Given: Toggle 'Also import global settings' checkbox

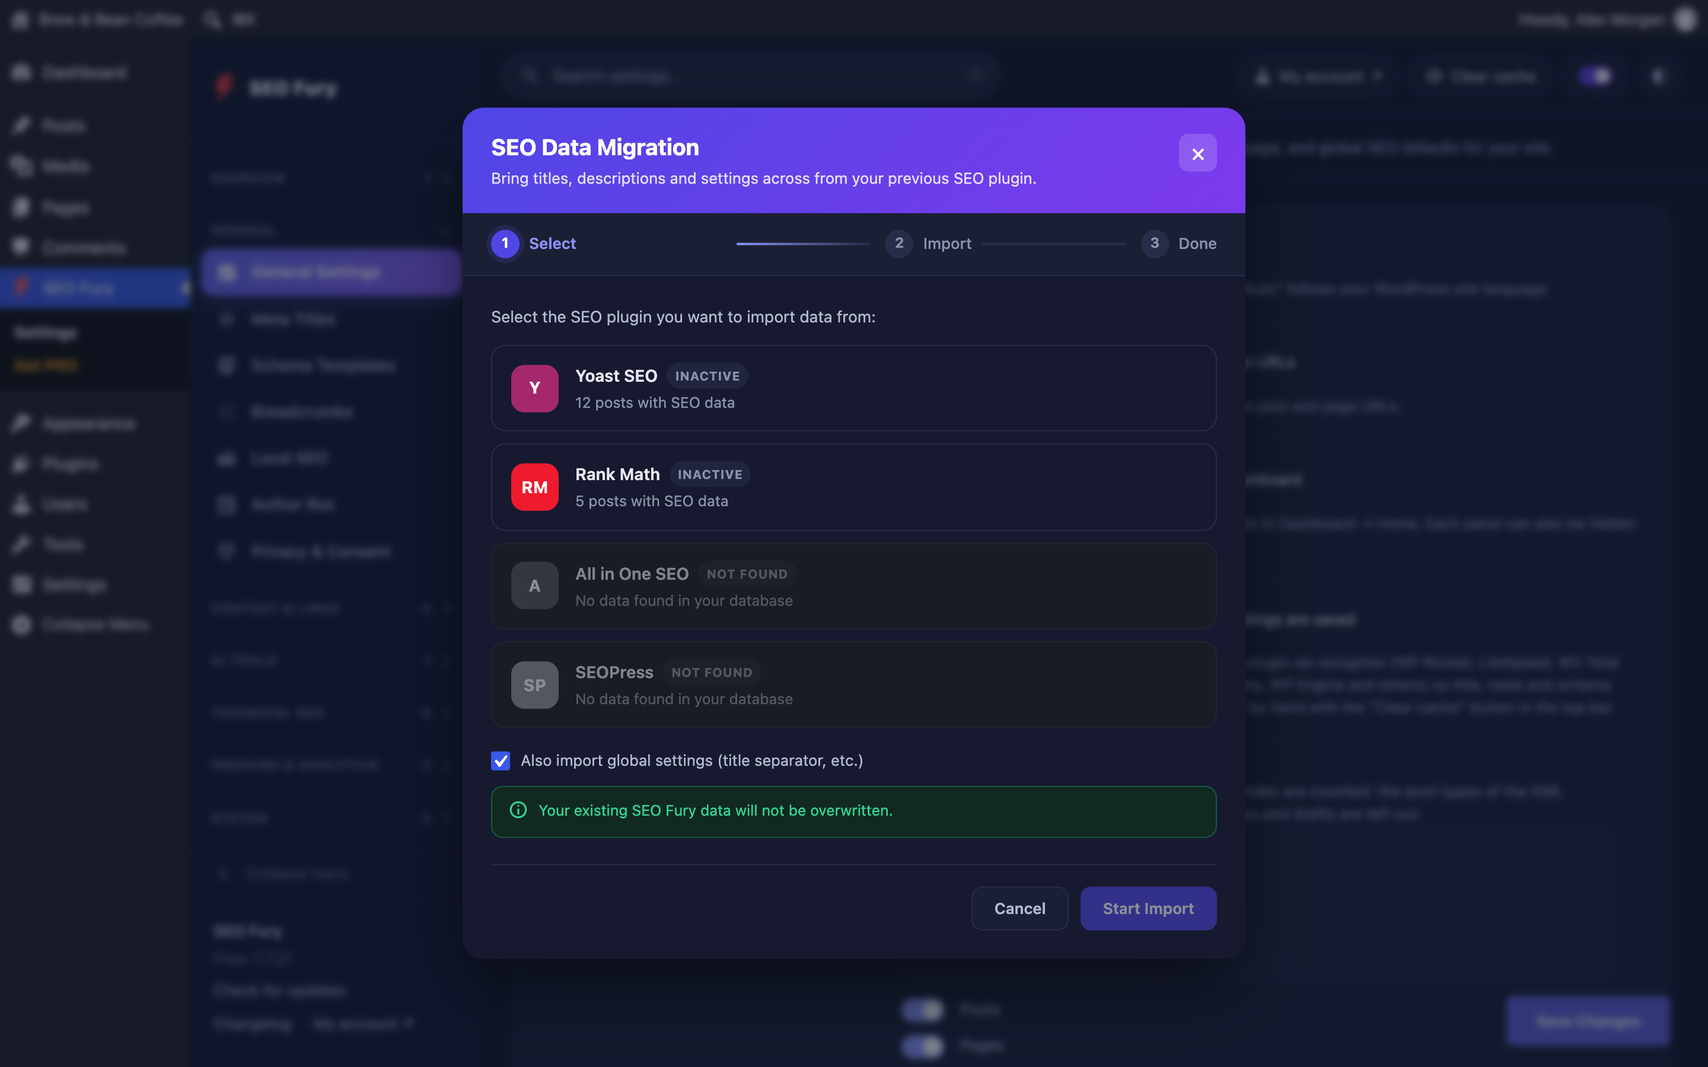Looking at the screenshot, I should (501, 761).
